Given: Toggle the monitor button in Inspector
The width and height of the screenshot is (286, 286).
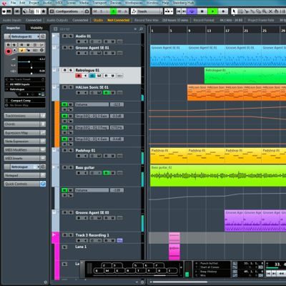Looking at the screenshot, I should click(x=15, y=50).
